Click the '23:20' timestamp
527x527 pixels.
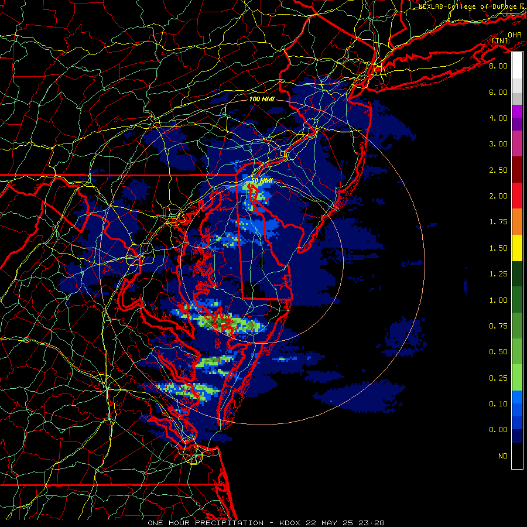click(x=371, y=523)
